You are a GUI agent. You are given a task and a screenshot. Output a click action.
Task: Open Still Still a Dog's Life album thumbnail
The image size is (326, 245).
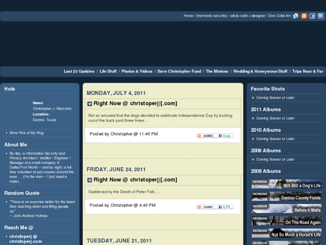pos(287,184)
